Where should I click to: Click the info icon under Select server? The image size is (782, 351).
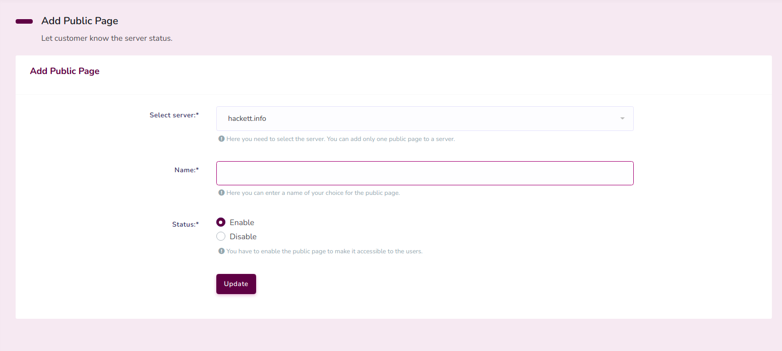[221, 139]
